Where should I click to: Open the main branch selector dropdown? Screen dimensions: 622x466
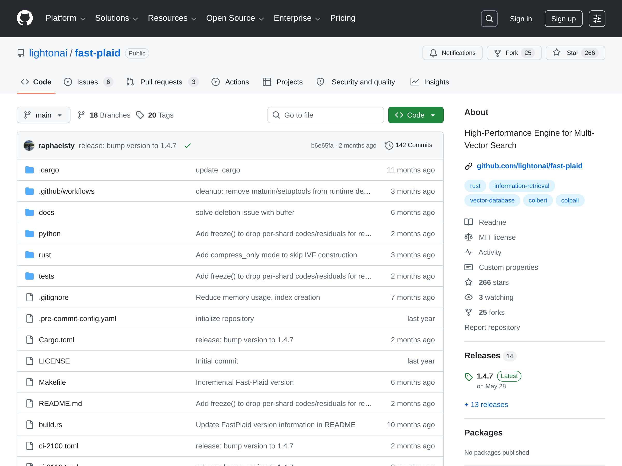43,115
